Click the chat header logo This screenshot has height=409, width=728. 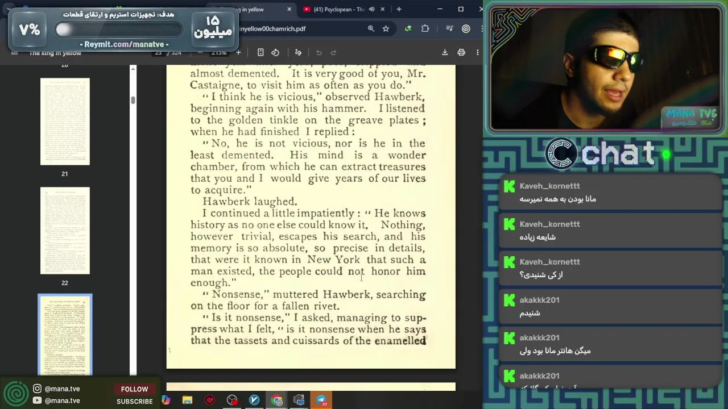[561, 154]
